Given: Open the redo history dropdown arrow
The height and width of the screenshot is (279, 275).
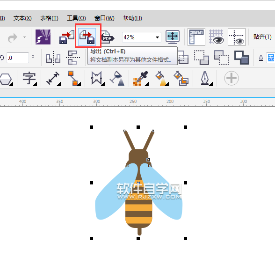Looking at the screenshot, I should coord(24,37).
